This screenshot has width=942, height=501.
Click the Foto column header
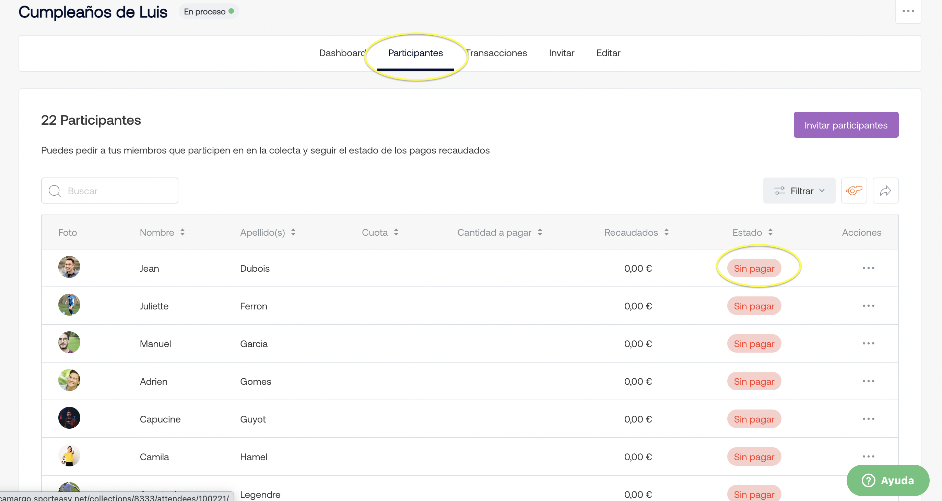pos(67,232)
